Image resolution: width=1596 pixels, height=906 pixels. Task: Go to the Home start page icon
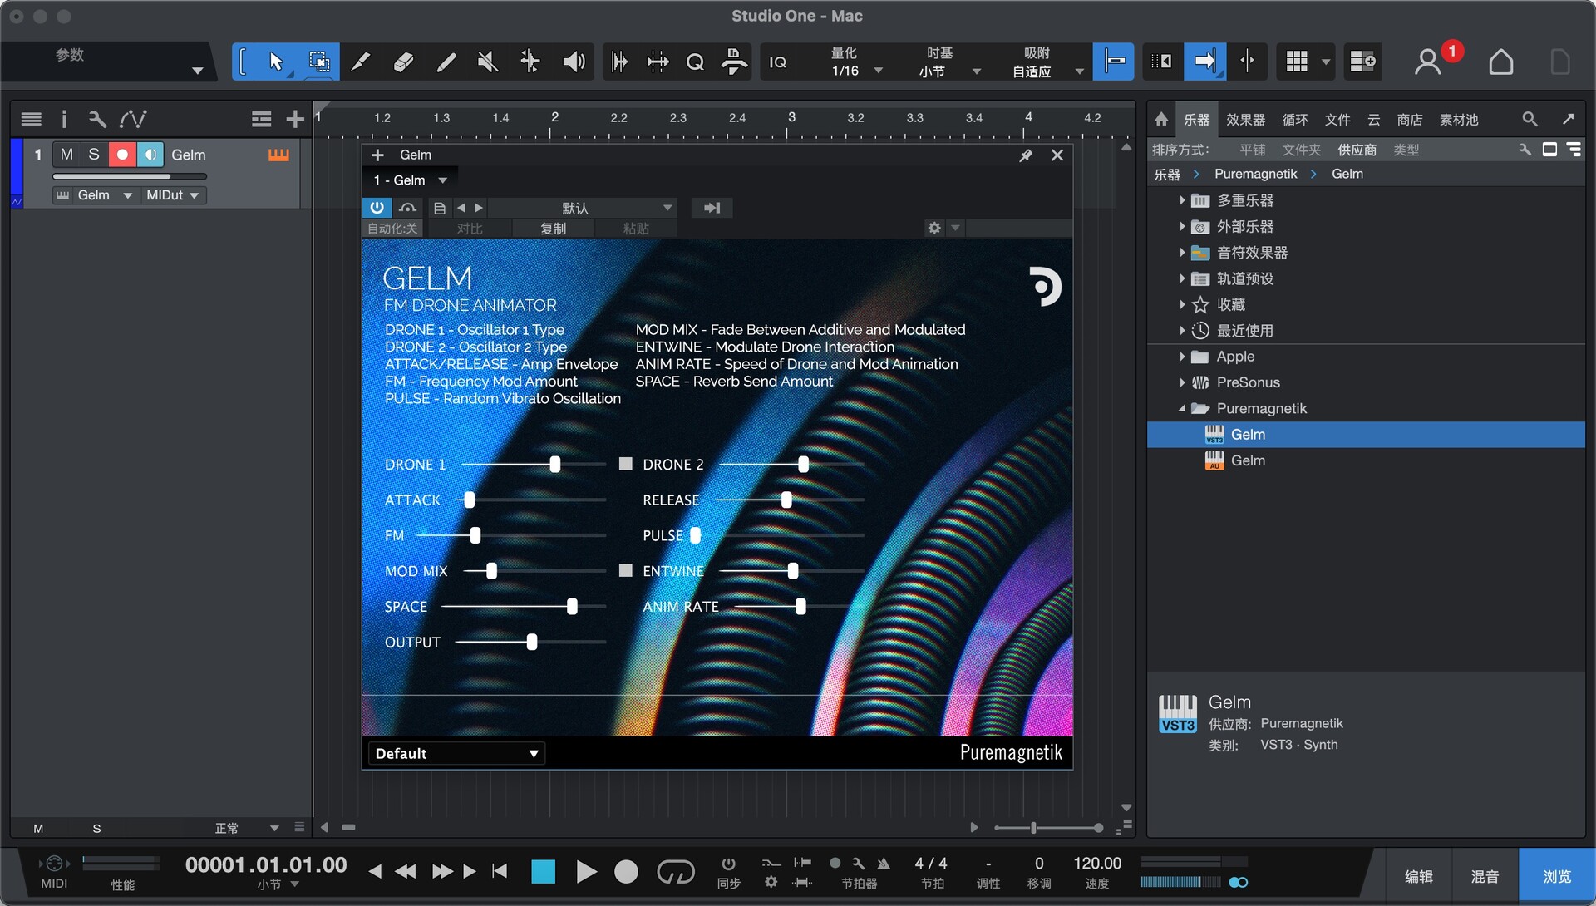click(x=1500, y=62)
